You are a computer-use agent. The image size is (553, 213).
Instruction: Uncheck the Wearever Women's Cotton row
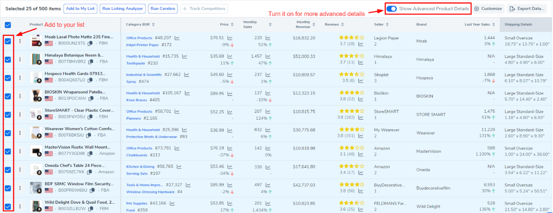coord(8,133)
